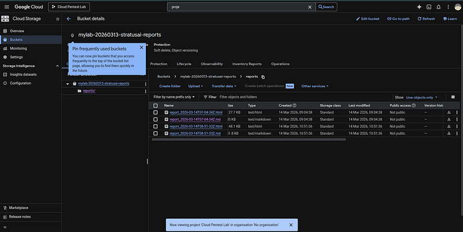Open the Live objects only dropdown

[x=421, y=97]
